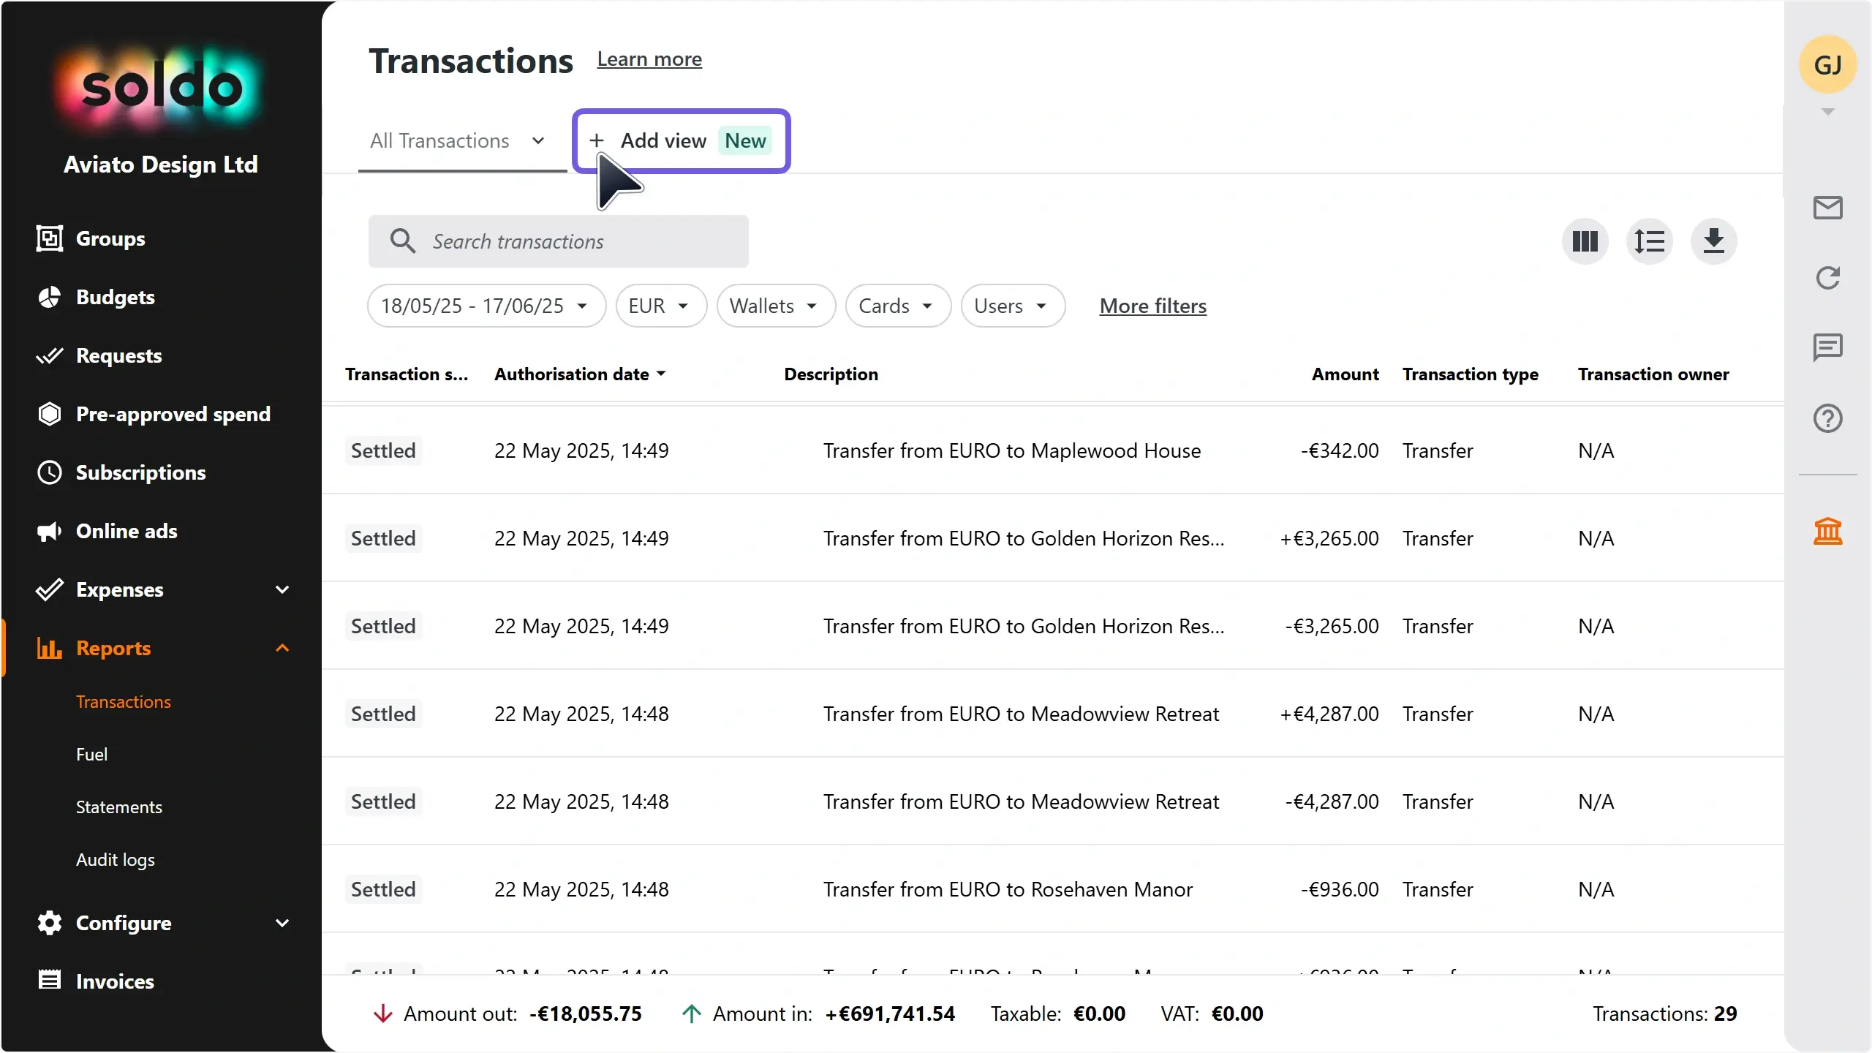This screenshot has height=1053, width=1872.
Task: Open the columns layout icon
Action: (1585, 241)
